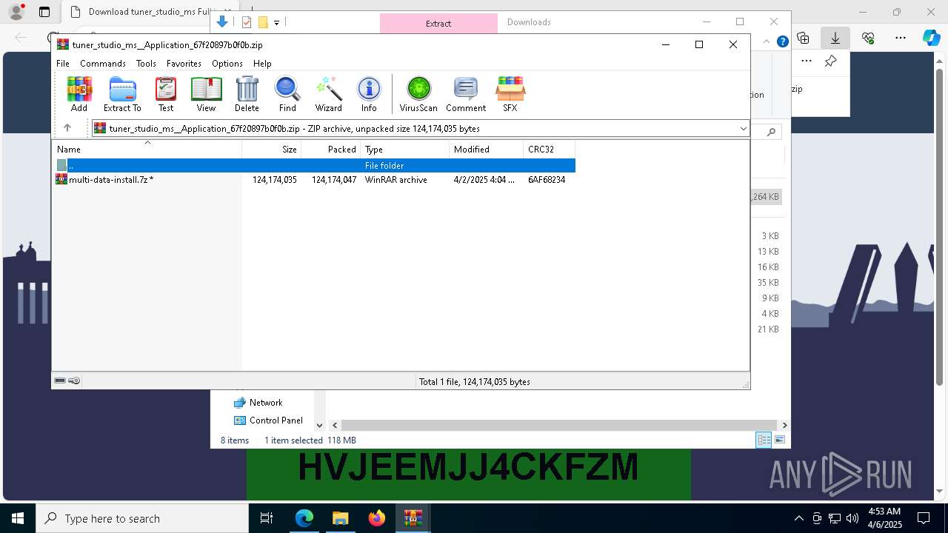Open the File menu in WinRAR
This screenshot has height=533, width=948.
[x=63, y=64]
